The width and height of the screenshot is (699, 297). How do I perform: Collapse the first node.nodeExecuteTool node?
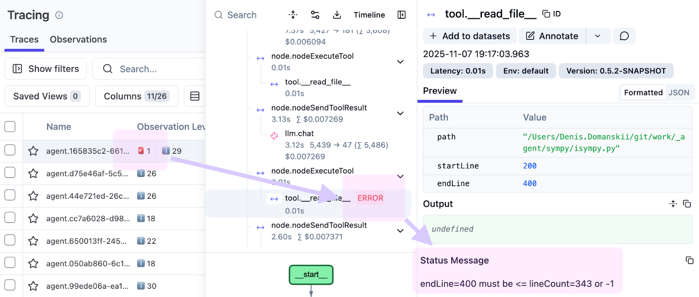pyautogui.click(x=400, y=62)
